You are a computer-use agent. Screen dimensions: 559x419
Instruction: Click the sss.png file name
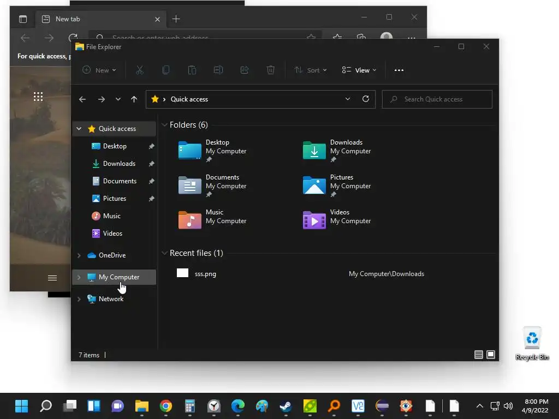click(x=205, y=274)
